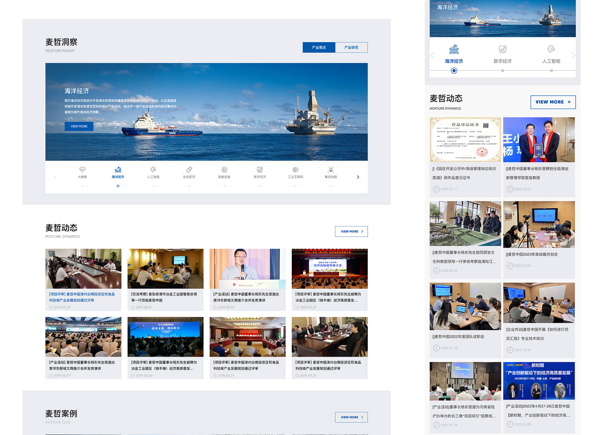Click the clock icon beside date 2023.05.11

(436, 189)
